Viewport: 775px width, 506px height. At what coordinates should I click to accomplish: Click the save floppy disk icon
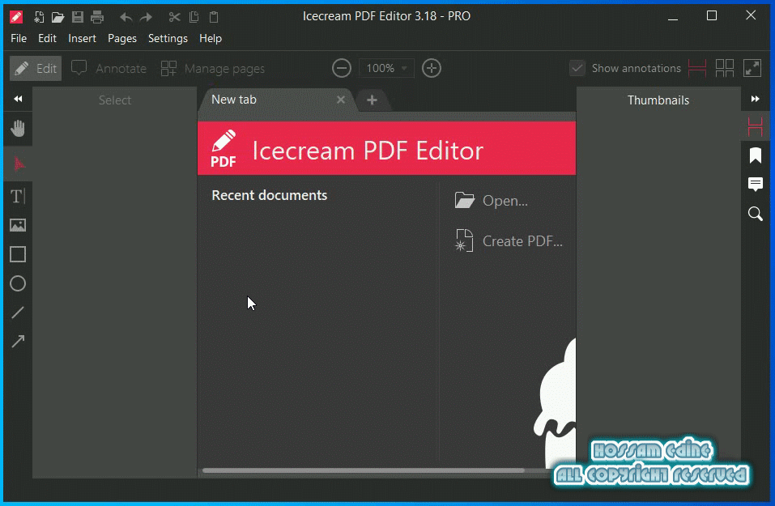78,17
